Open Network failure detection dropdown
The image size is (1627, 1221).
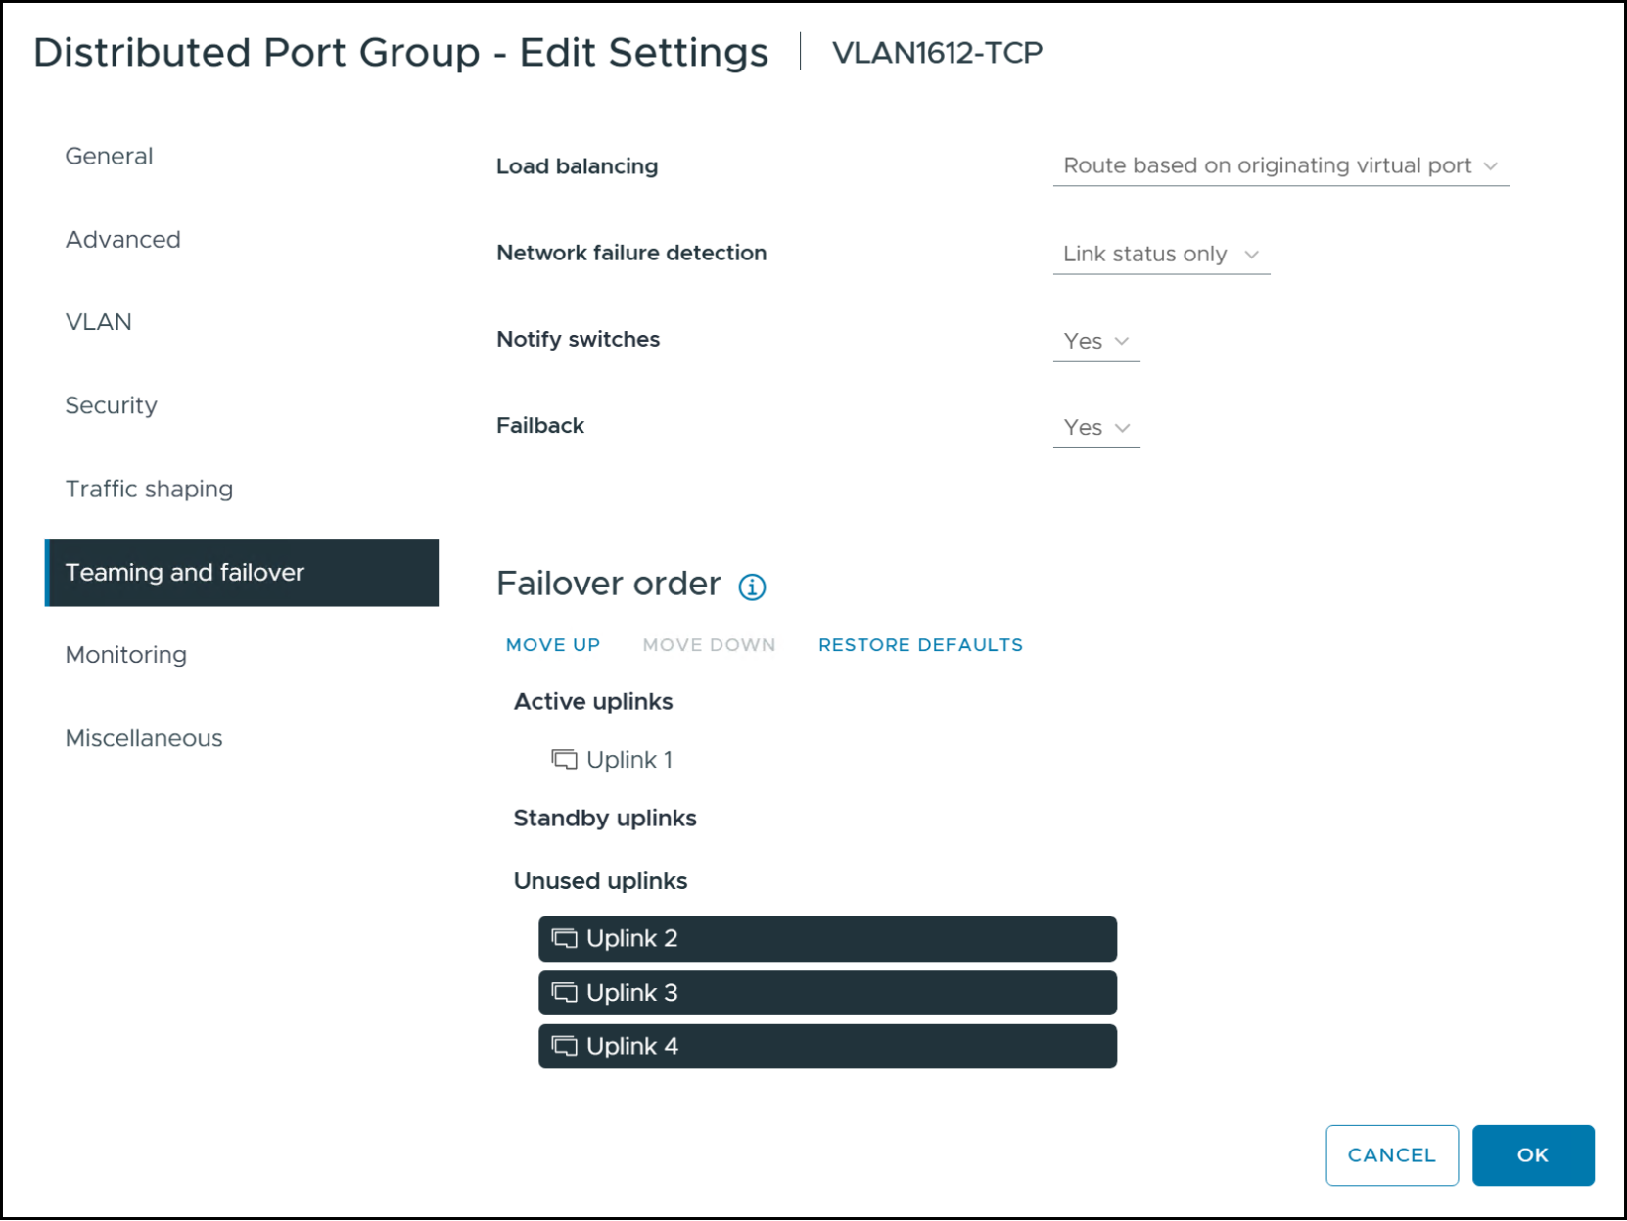point(1161,255)
